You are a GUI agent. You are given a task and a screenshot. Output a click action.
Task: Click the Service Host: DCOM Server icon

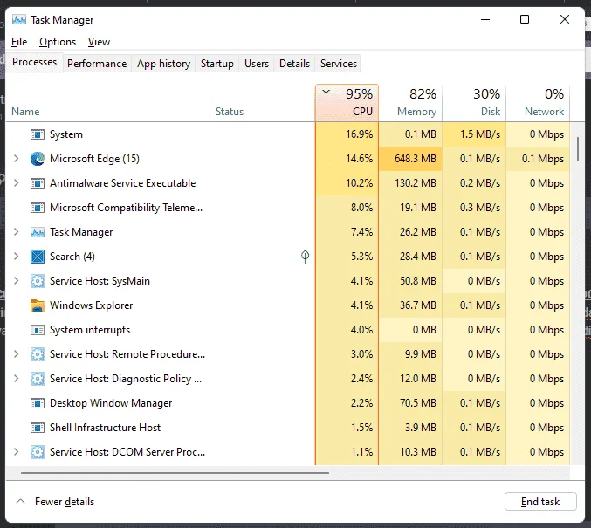point(38,452)
